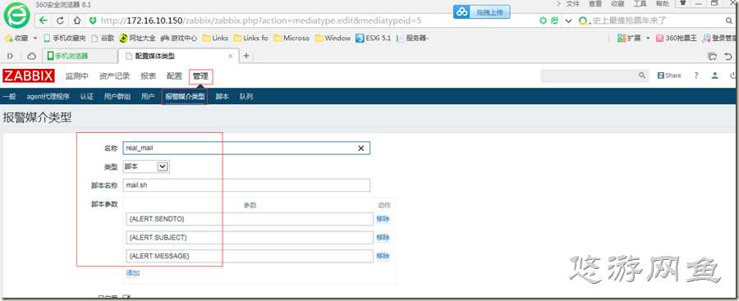The height and width of the screenshot is (301, 739).
Task: Open 手机收藏夹 bookmark
Action: coord(65,39)
